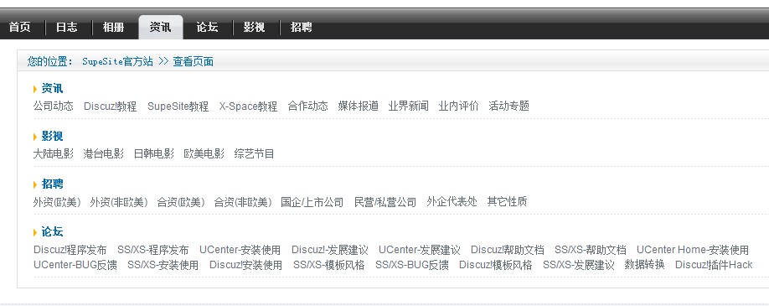The image size is (769, 306).
Task: Click the SupeSite官方站 breadcrumb link
Action: click(x=118, y=61)
